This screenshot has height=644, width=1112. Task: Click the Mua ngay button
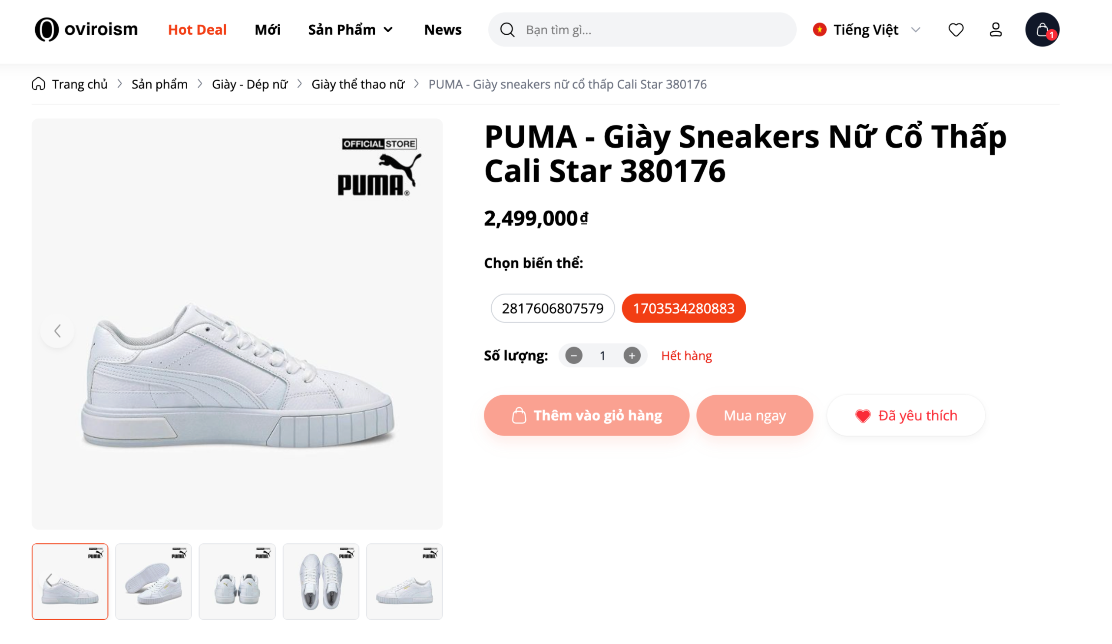(755, 416)
